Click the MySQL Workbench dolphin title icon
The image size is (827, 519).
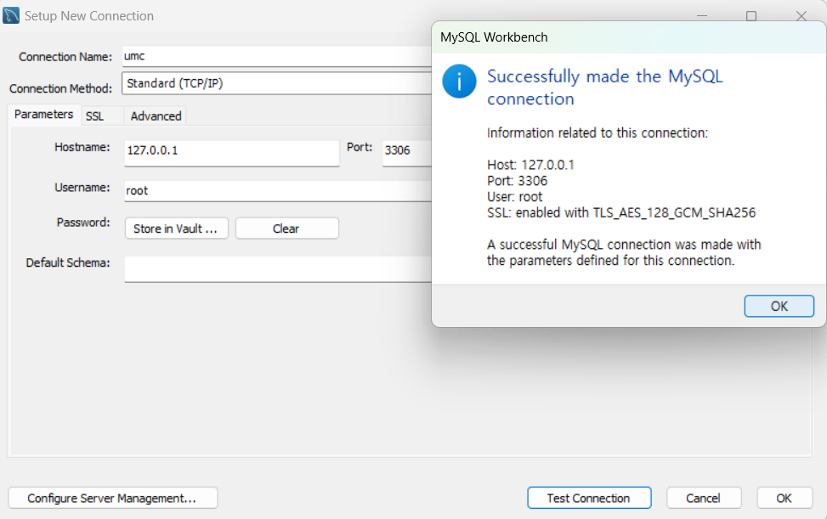pos(11,15)
